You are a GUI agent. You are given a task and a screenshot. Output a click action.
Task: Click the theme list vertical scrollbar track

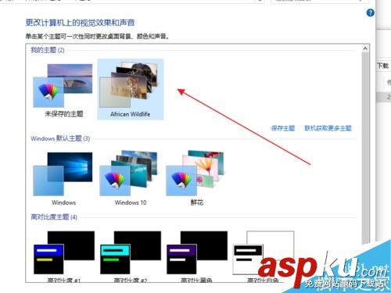coord(365,146)
